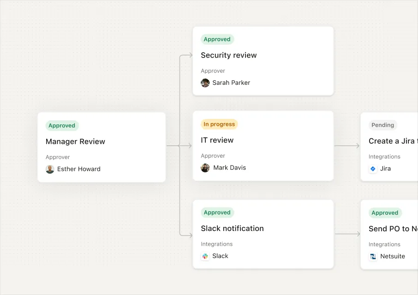
Task: Click Integrations label in Send PO card
Action: 384,244
